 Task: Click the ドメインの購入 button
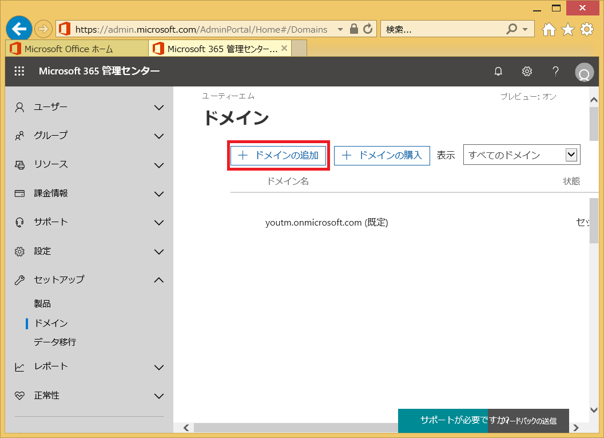pyautogui.click(x=382, y=155)
